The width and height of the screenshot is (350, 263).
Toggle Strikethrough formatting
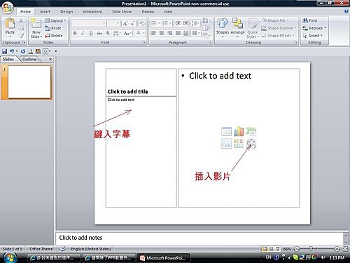(x=99, y=33)
